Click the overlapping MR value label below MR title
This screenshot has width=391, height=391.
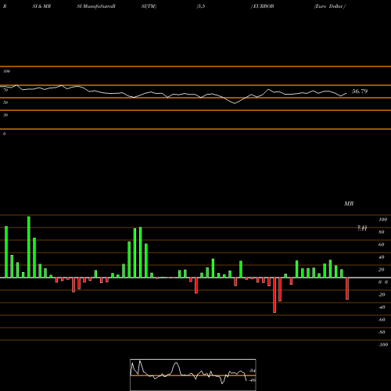click(362, 228)
